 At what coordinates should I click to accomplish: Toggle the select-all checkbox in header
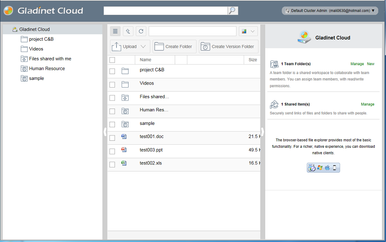(x=112, y=60)
